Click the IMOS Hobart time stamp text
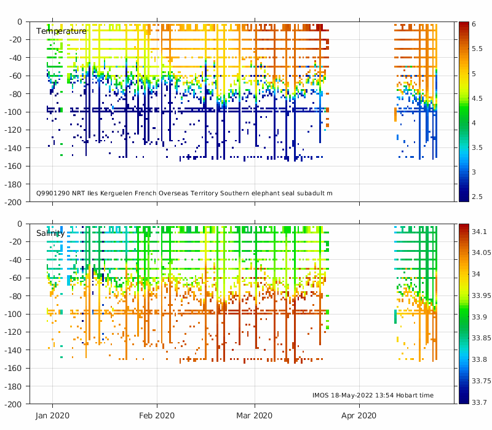 click(x=373, y=395)
